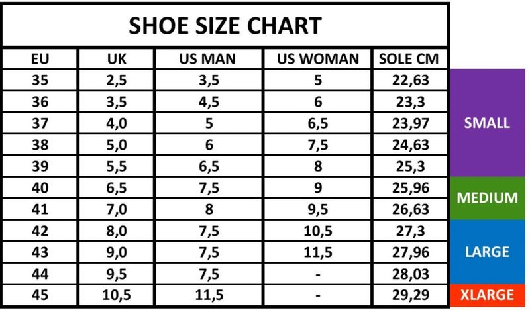Select the green MEDIUM size block
Image resolution: width=530 pixels, height=310 pixels.
point(488,197)
